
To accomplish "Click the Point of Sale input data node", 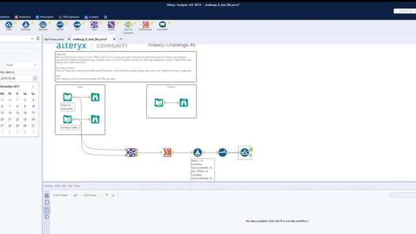I will (68, 97).
